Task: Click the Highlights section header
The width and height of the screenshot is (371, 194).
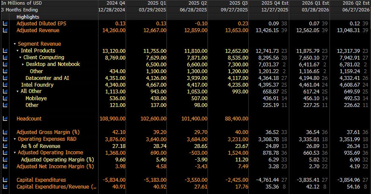Action: click(x=28, y=17)
